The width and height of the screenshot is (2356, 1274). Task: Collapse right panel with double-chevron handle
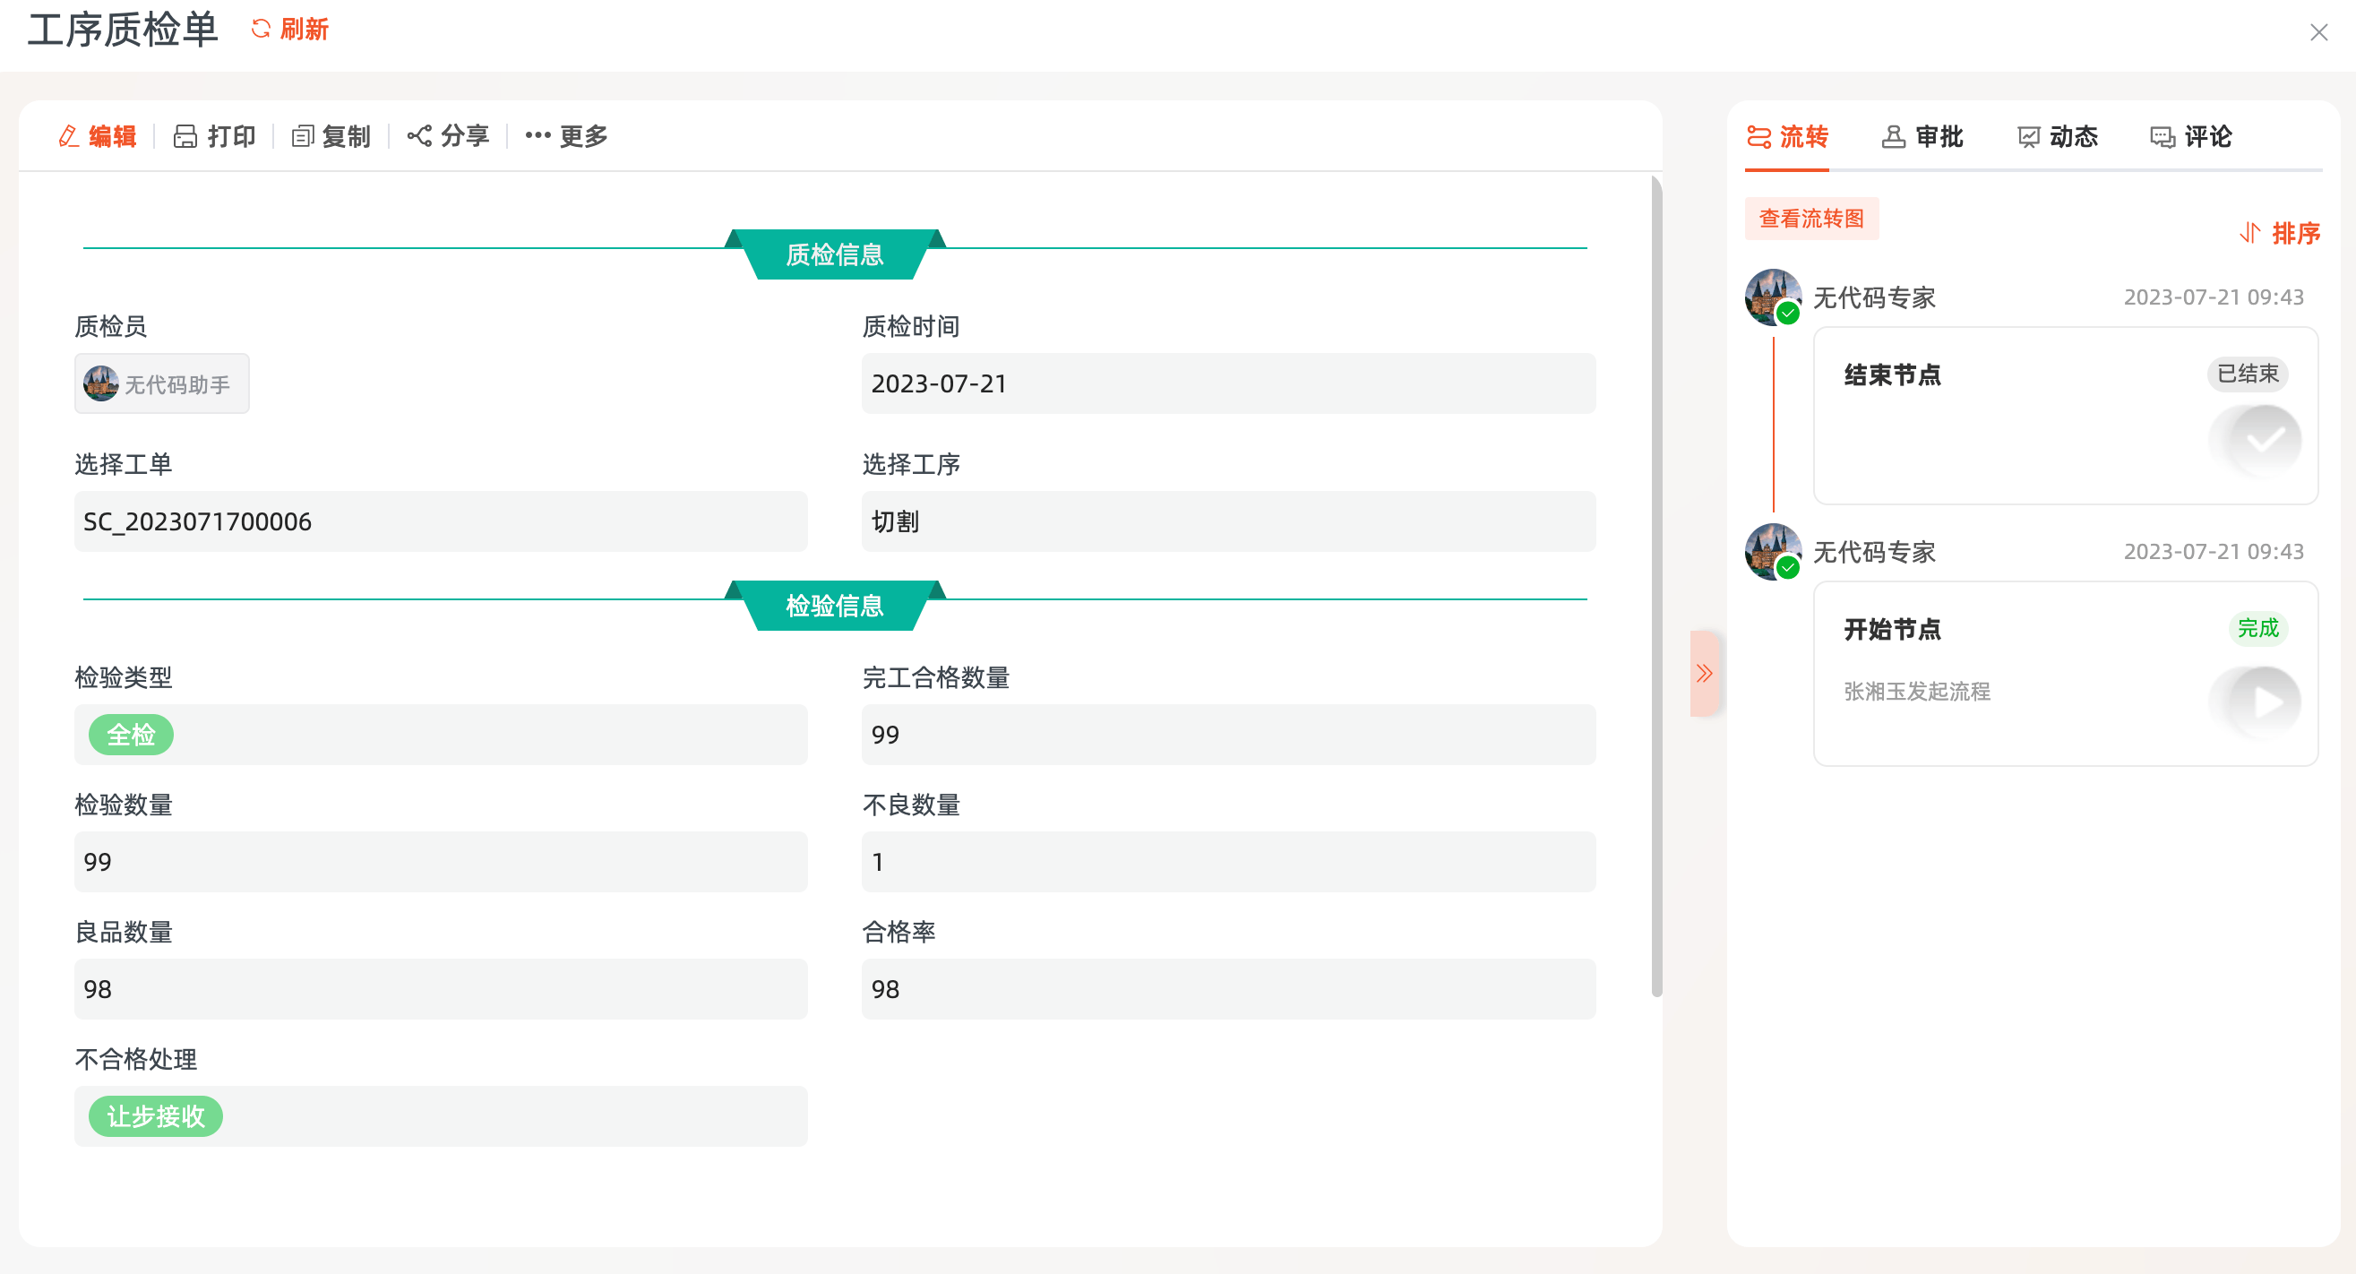1703,674
